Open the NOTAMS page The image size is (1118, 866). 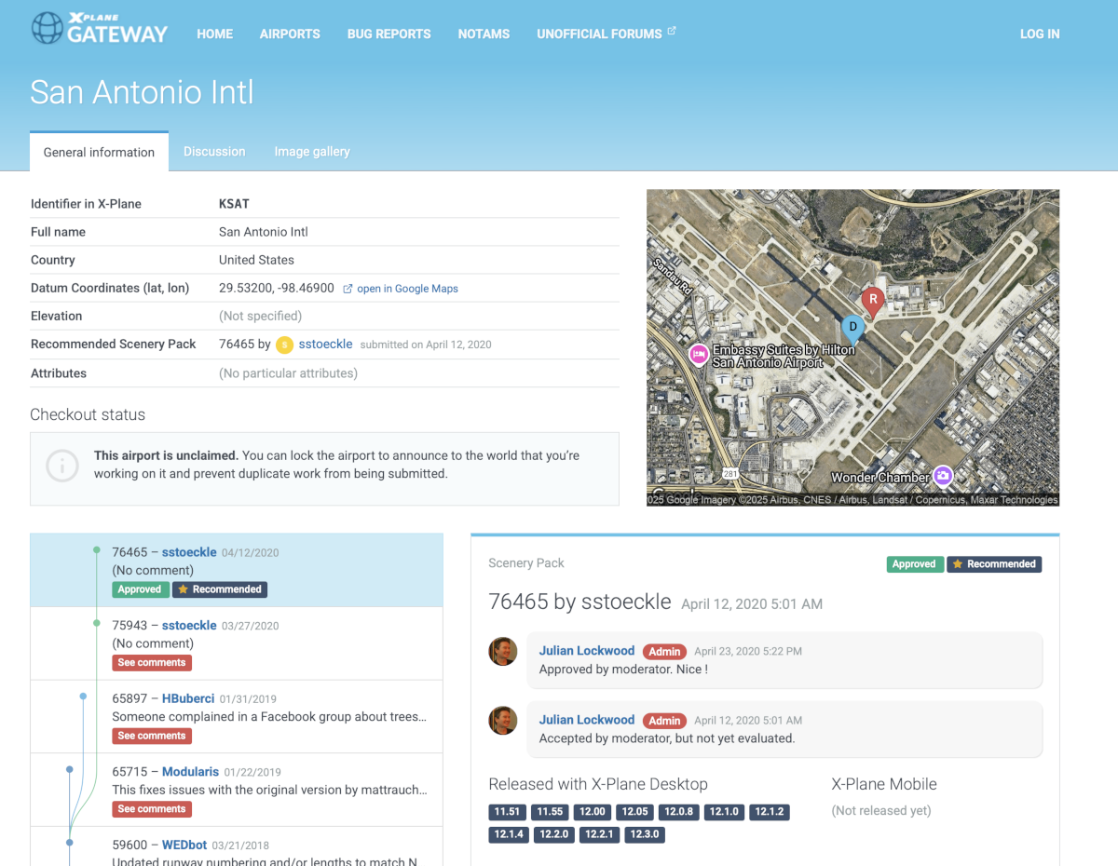click(x=484, y=34)
